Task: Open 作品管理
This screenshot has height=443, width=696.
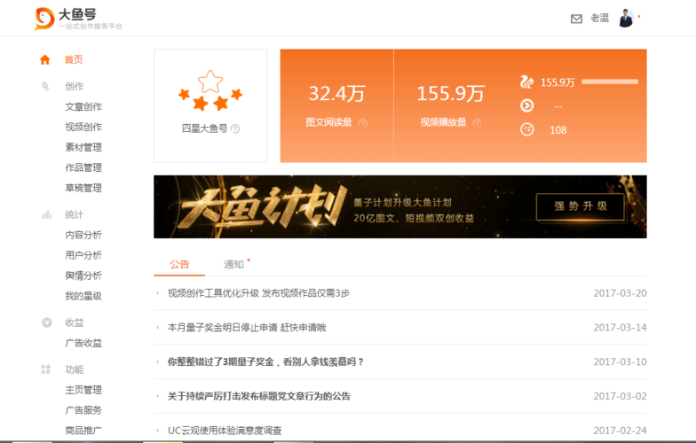Action: click(83, 167)
